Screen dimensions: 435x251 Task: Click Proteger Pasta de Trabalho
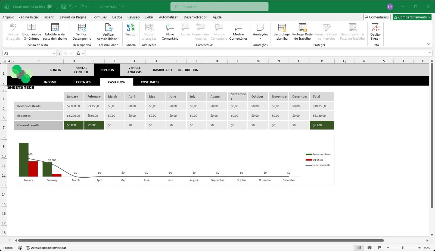(302, 31)
